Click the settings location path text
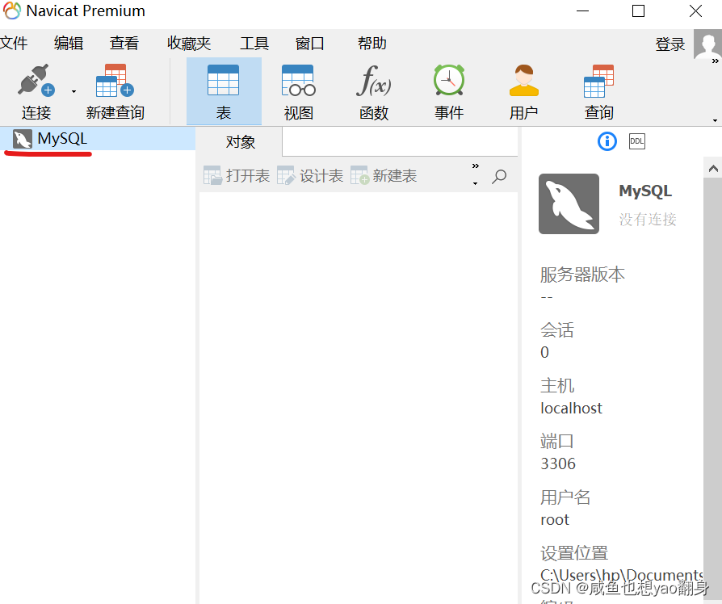 [621, 575]
